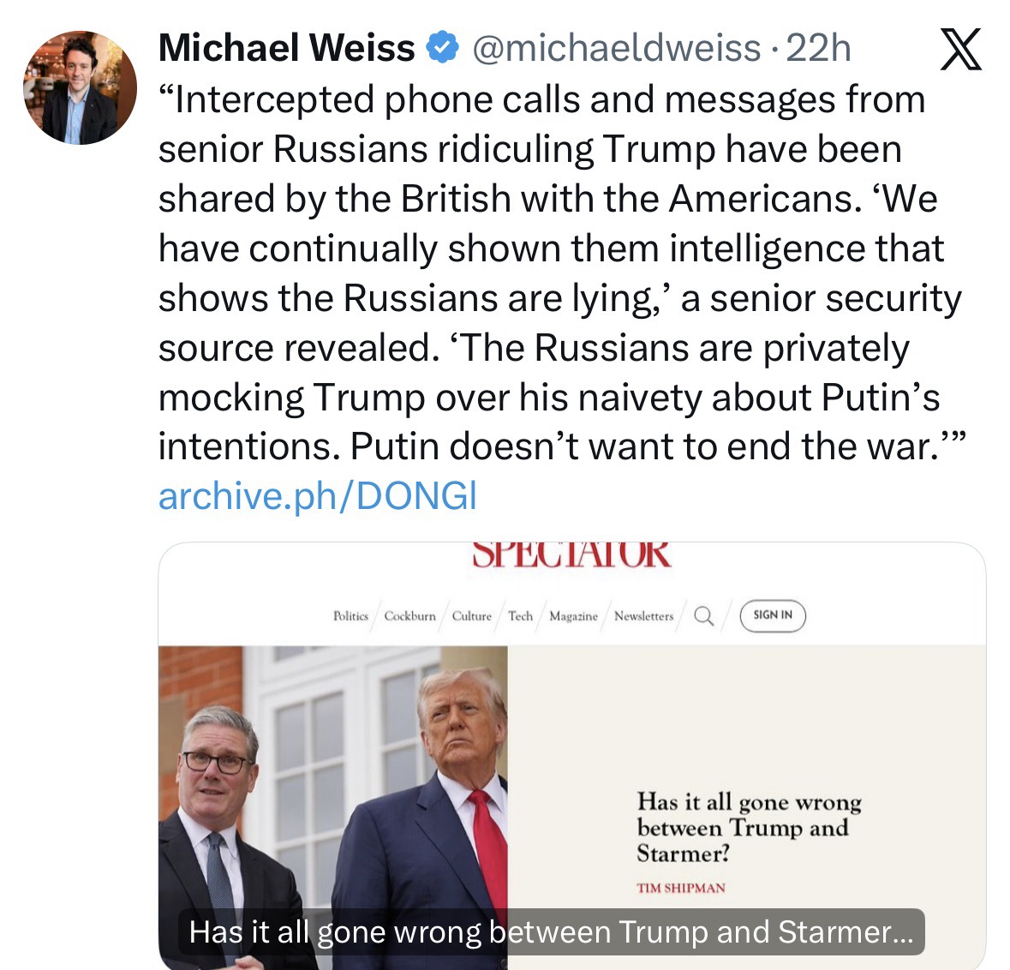Open the archive.ph/DONGl link
Viewport: 1010px width, 970px height.
pos(317,495)
